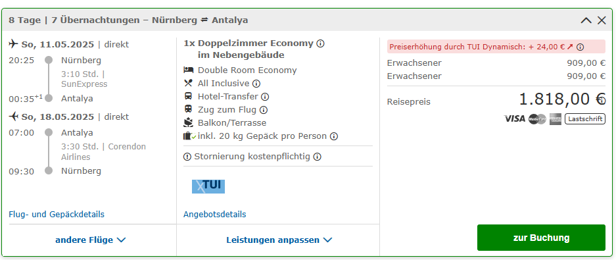This screenshot has width=616, height=260.
Task: Click the red price increase arrow icon
Action: (570, 47)
